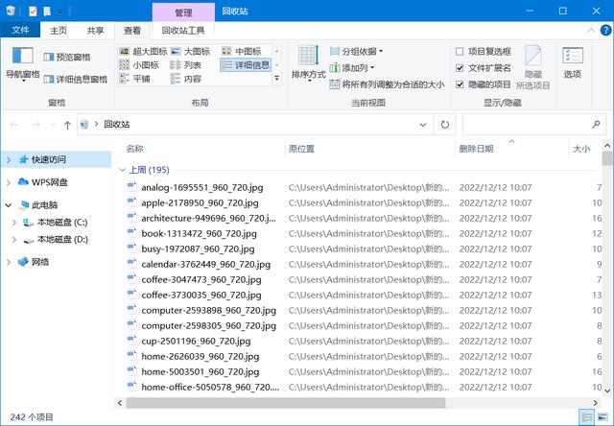Collapse the 上周 (195) group

pyautogui.click(x=122, y=170)
